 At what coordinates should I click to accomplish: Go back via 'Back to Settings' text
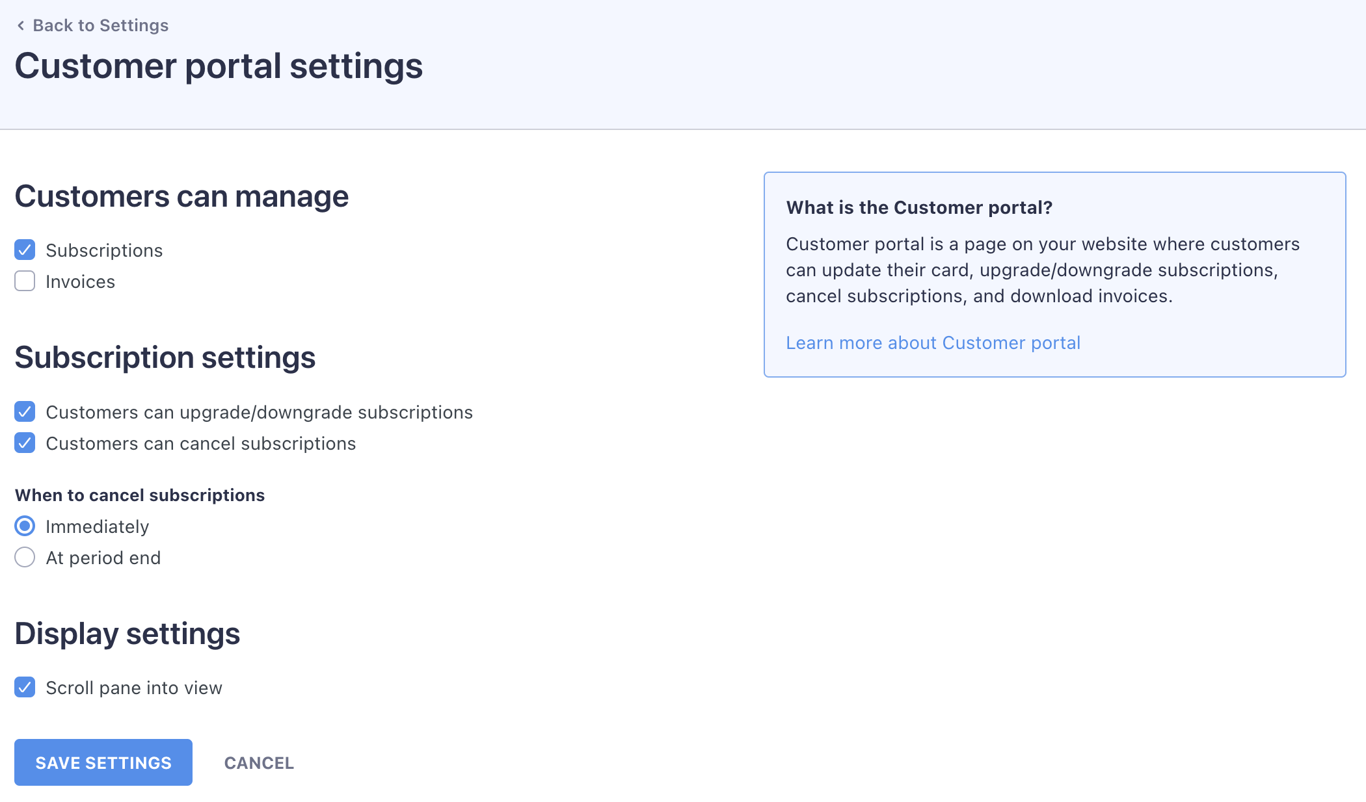[x=100, y=25]
